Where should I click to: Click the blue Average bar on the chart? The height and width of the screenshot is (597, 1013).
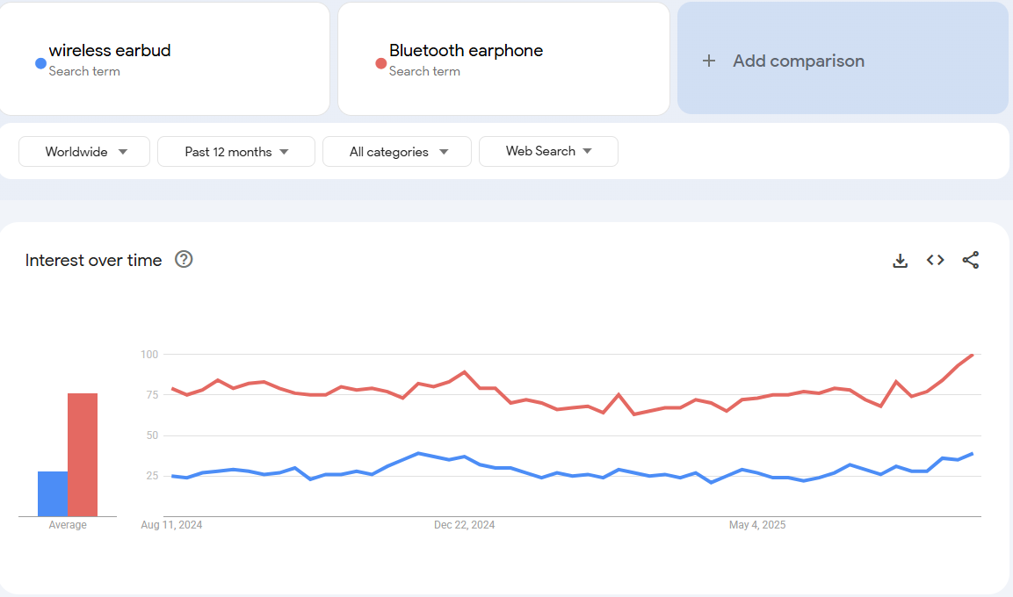(x=52, y=492)
